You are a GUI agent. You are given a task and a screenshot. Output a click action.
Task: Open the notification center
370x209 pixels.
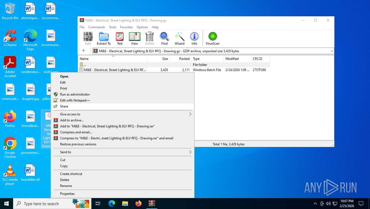click(361, 204)
